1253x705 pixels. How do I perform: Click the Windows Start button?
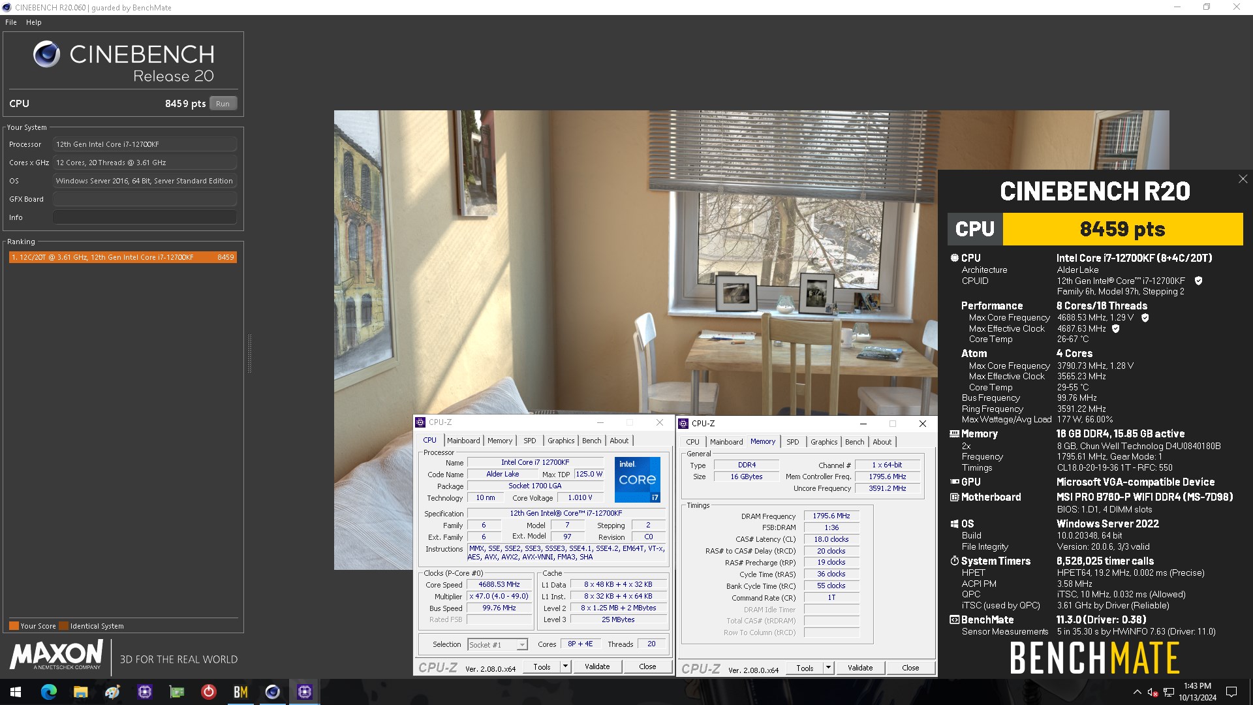pos(16,692)
